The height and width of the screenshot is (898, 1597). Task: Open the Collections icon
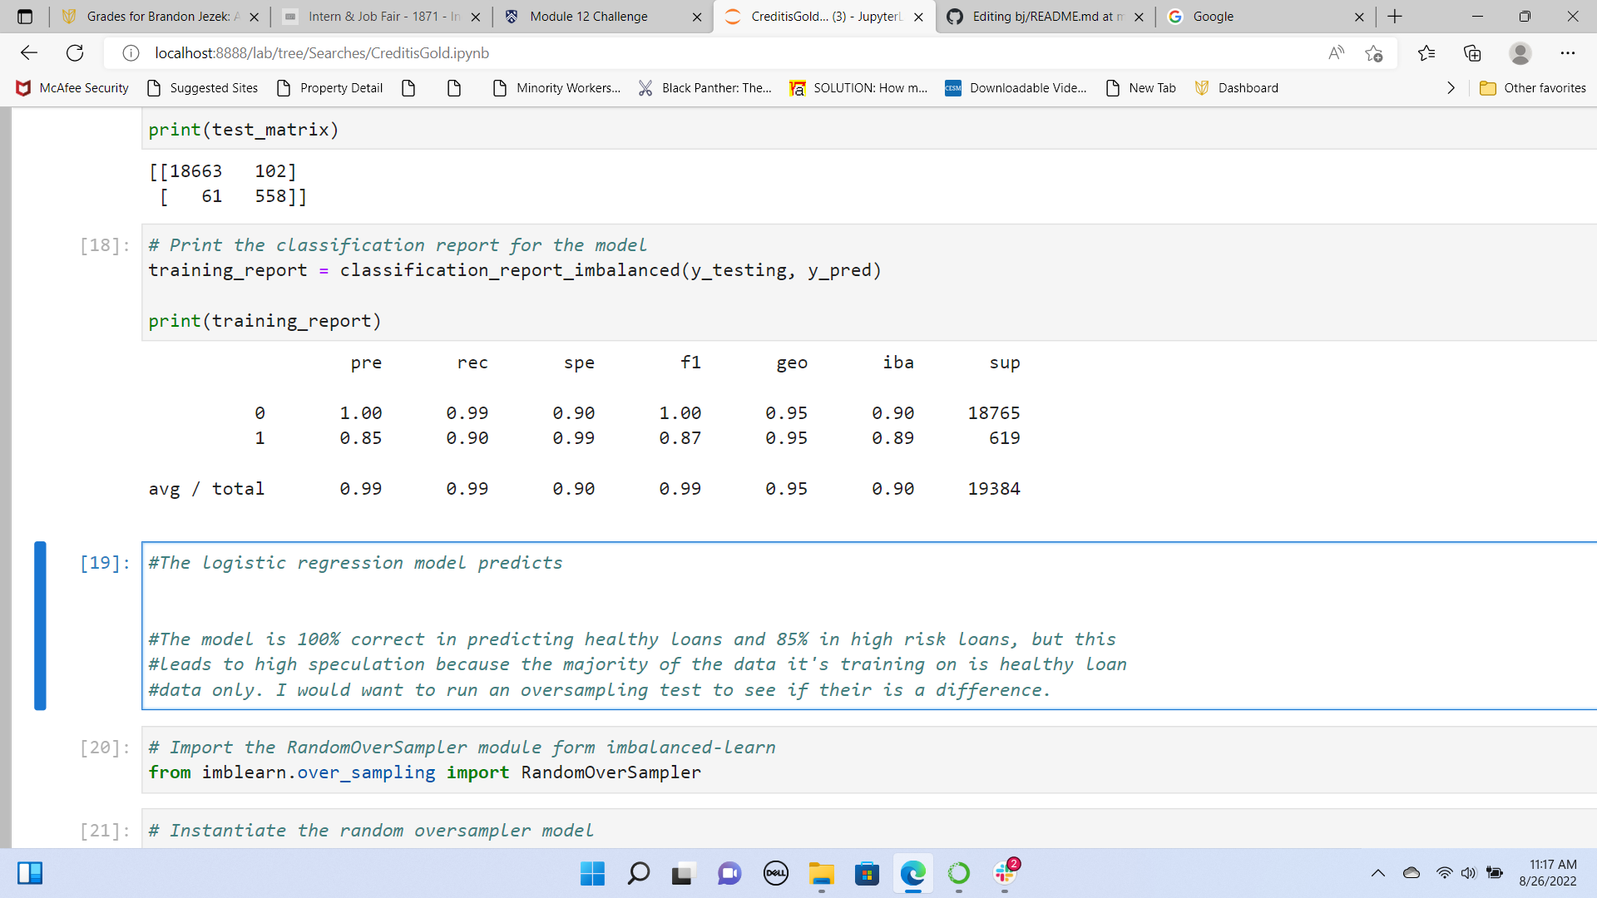[1472, 53]
